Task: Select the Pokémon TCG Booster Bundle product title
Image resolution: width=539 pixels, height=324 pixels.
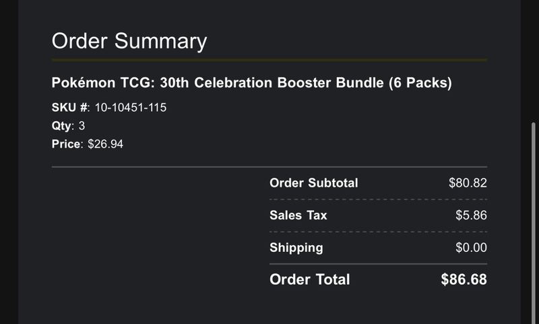Action: click(x=251, y=83)
